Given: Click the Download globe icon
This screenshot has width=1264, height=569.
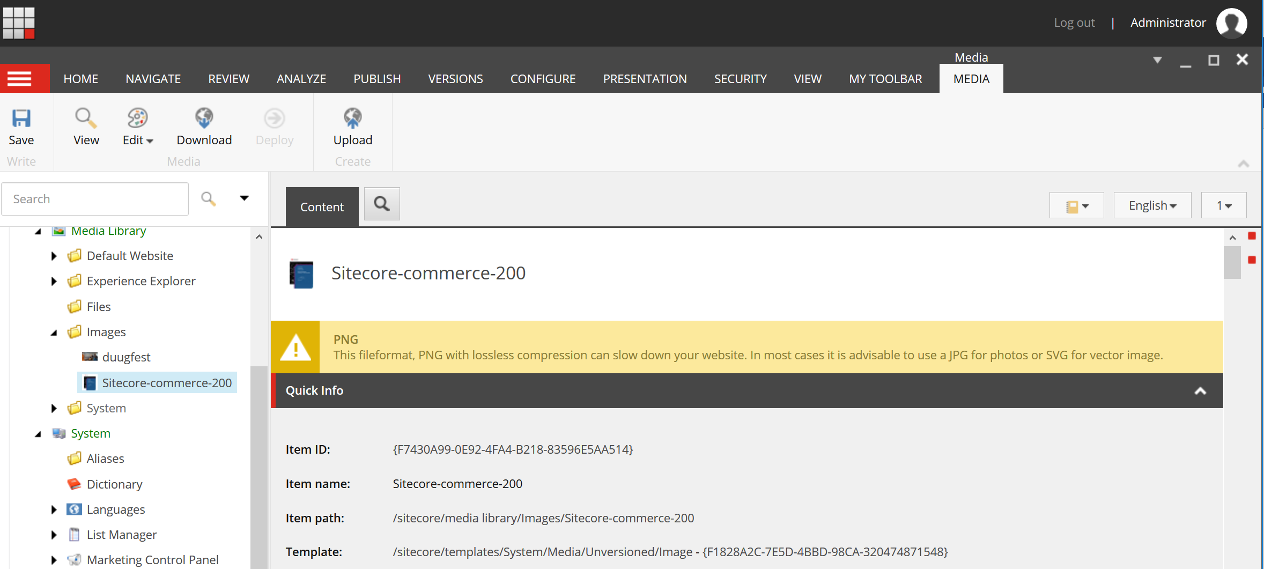Looking at the screenshot, I should click(x=204, y=118).
